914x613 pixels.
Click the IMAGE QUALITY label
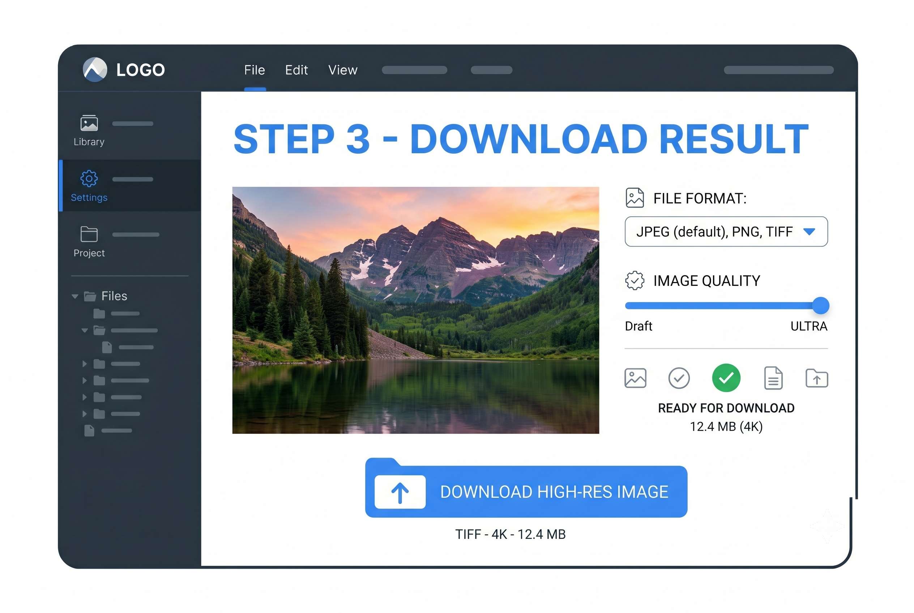click(x=706, y=281)
